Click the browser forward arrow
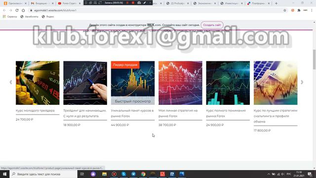 point(10,10)
